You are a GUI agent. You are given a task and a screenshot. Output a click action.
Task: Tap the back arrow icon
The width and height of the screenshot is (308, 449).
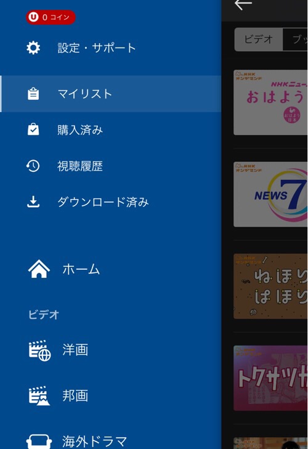coord(243,4)
